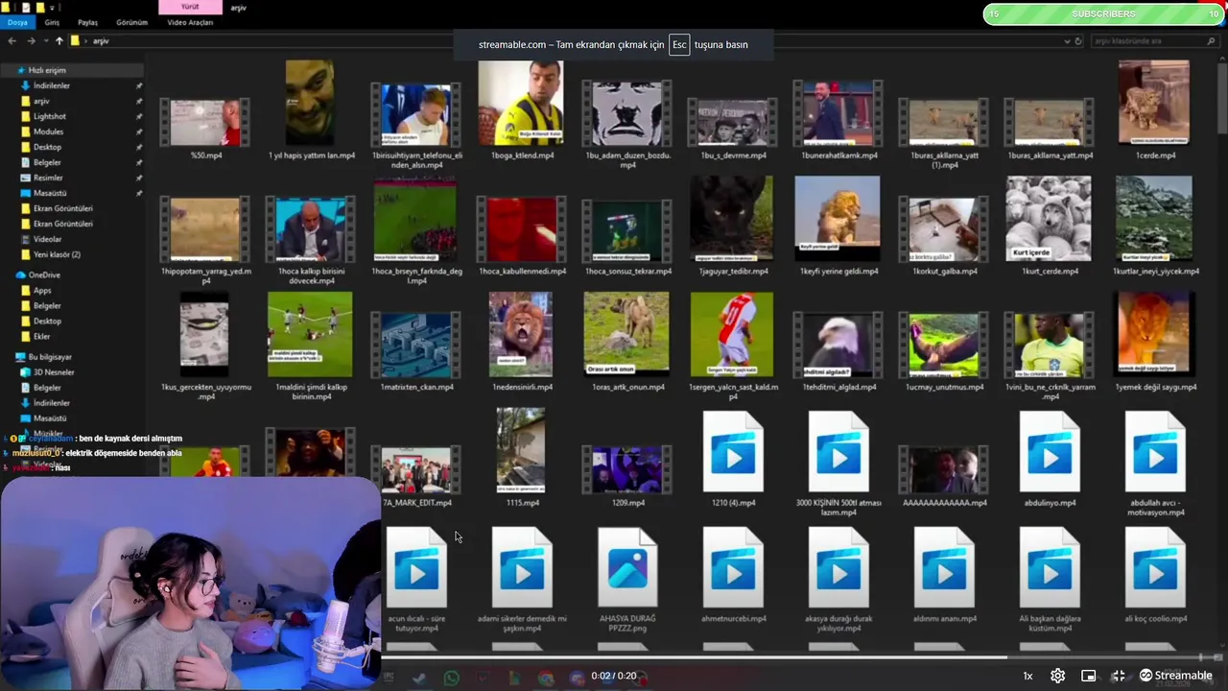Open Lightshot folder in quick access
The image size is (1228, 691).
pos(50,116)
